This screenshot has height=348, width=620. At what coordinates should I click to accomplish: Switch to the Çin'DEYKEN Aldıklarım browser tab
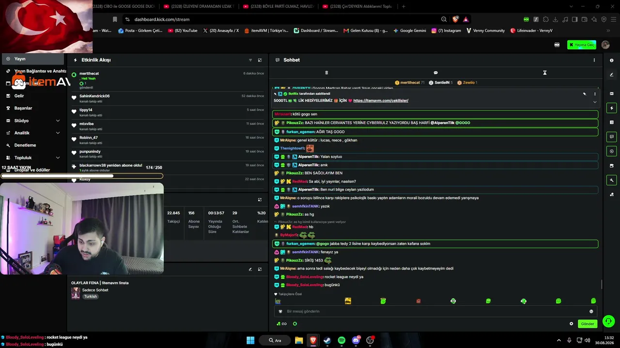pyautogui.click(x=357, y=6)
